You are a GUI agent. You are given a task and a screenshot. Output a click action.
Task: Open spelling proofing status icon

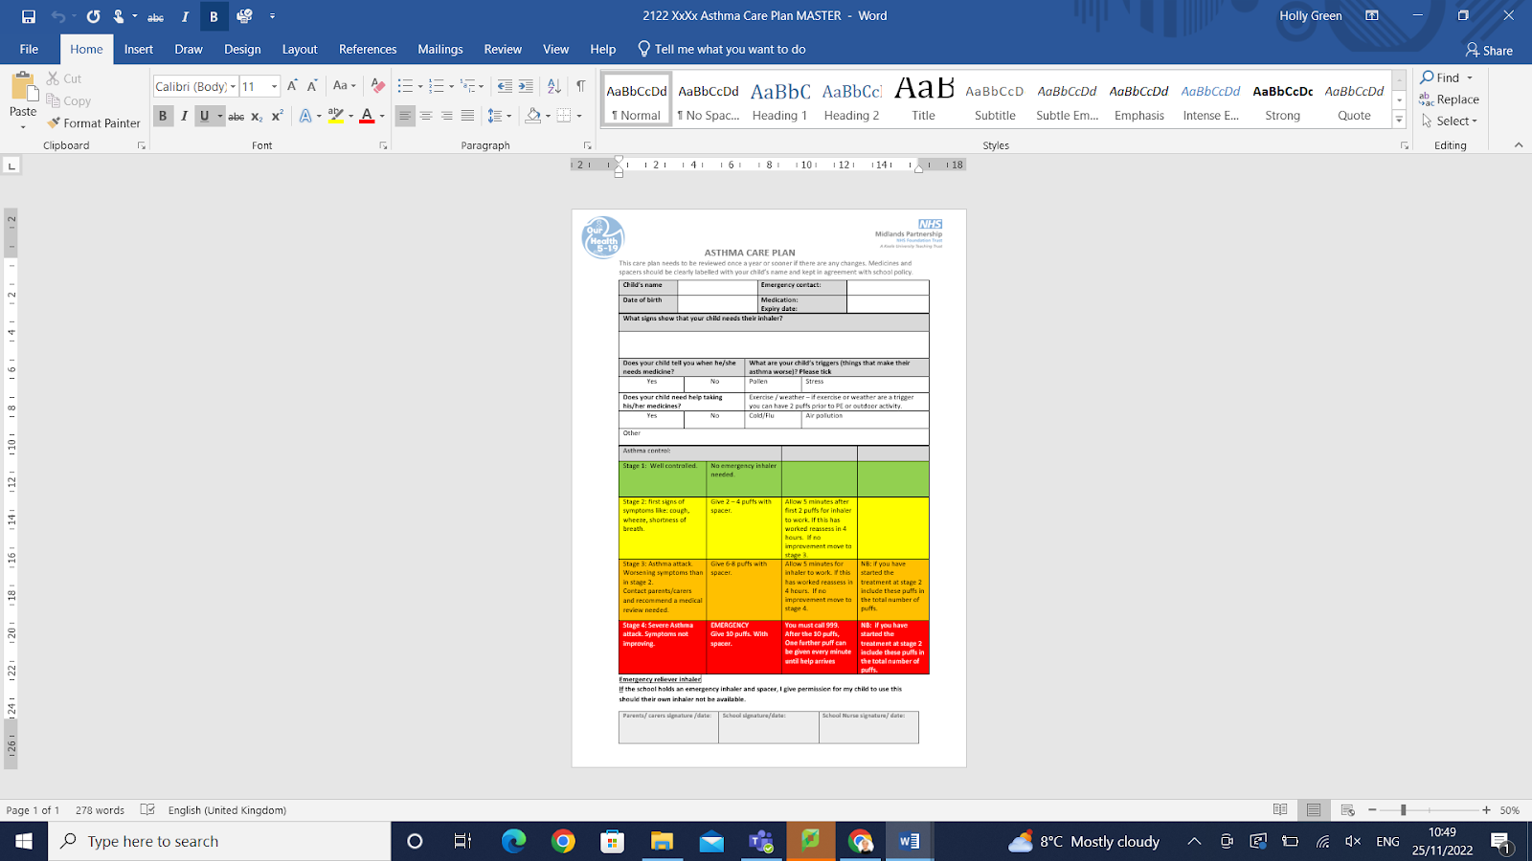pyautogui.click(x=147, y=810)
